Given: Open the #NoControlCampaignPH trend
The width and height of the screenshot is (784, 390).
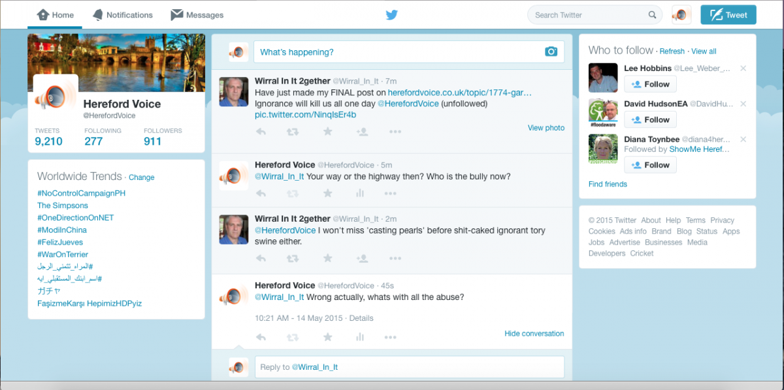Looking at the screenshot, I should (81, 193).
